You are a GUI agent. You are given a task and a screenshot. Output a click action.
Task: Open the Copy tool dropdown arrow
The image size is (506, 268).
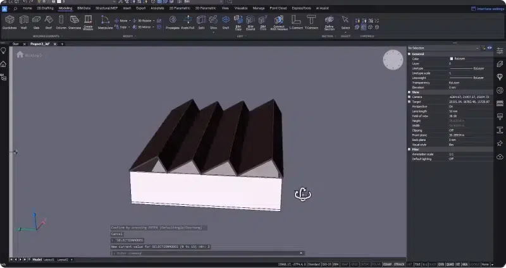pos(129,27)
